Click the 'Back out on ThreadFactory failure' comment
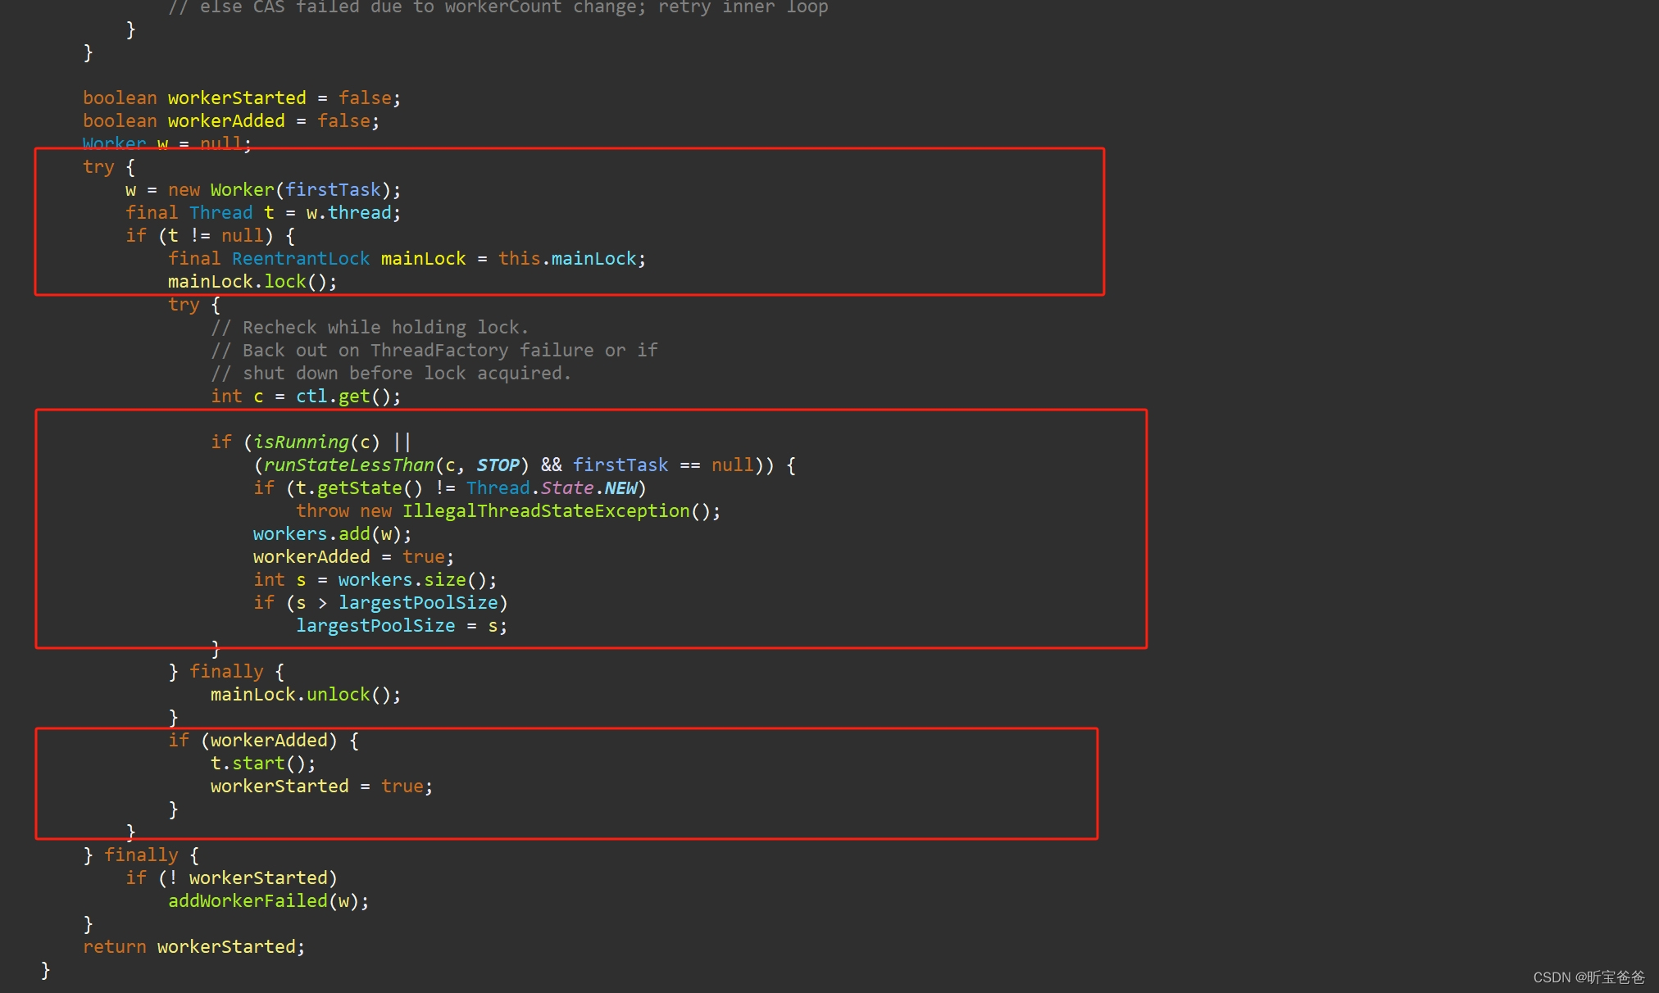 pyautogui.click(x=434, y=351)
